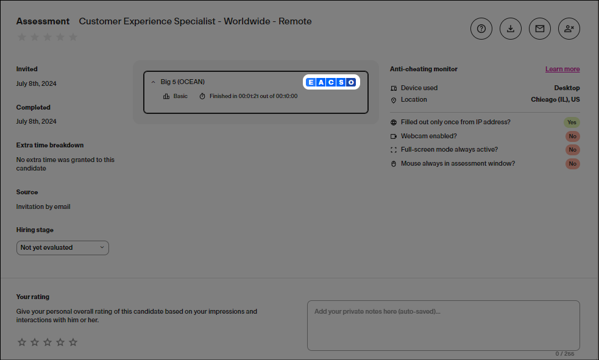Click the webcam icon beside Webcam enabled
Viewport: 599px width, 360px height.
394,136
